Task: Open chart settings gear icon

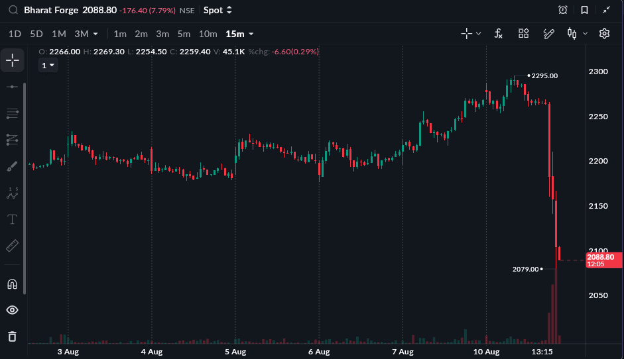Action: 604,34
